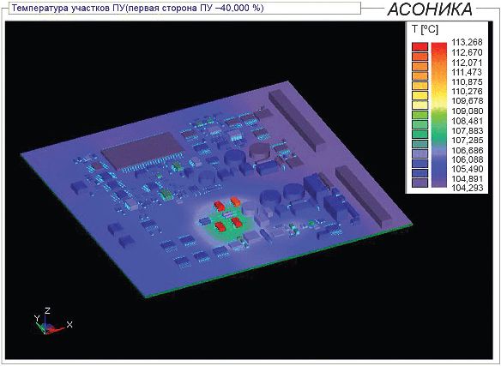The height and width of the screenshot is (366, 501).
Task: Click the АСОНИКА logo text
Action: (430, 9)
